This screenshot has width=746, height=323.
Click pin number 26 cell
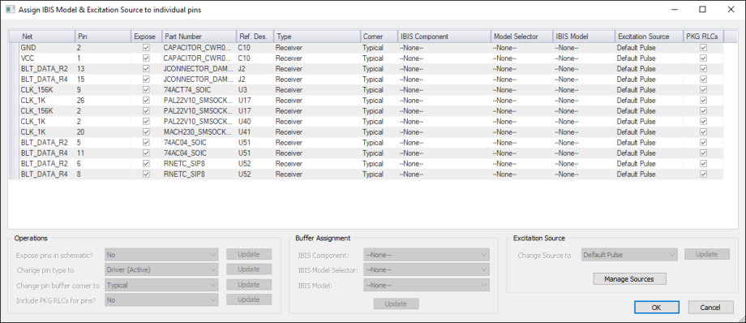tap(103, 101)
